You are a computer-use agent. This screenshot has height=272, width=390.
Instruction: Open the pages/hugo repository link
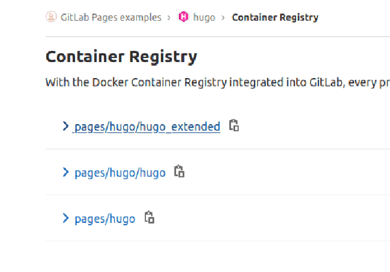tap(105, 219)
